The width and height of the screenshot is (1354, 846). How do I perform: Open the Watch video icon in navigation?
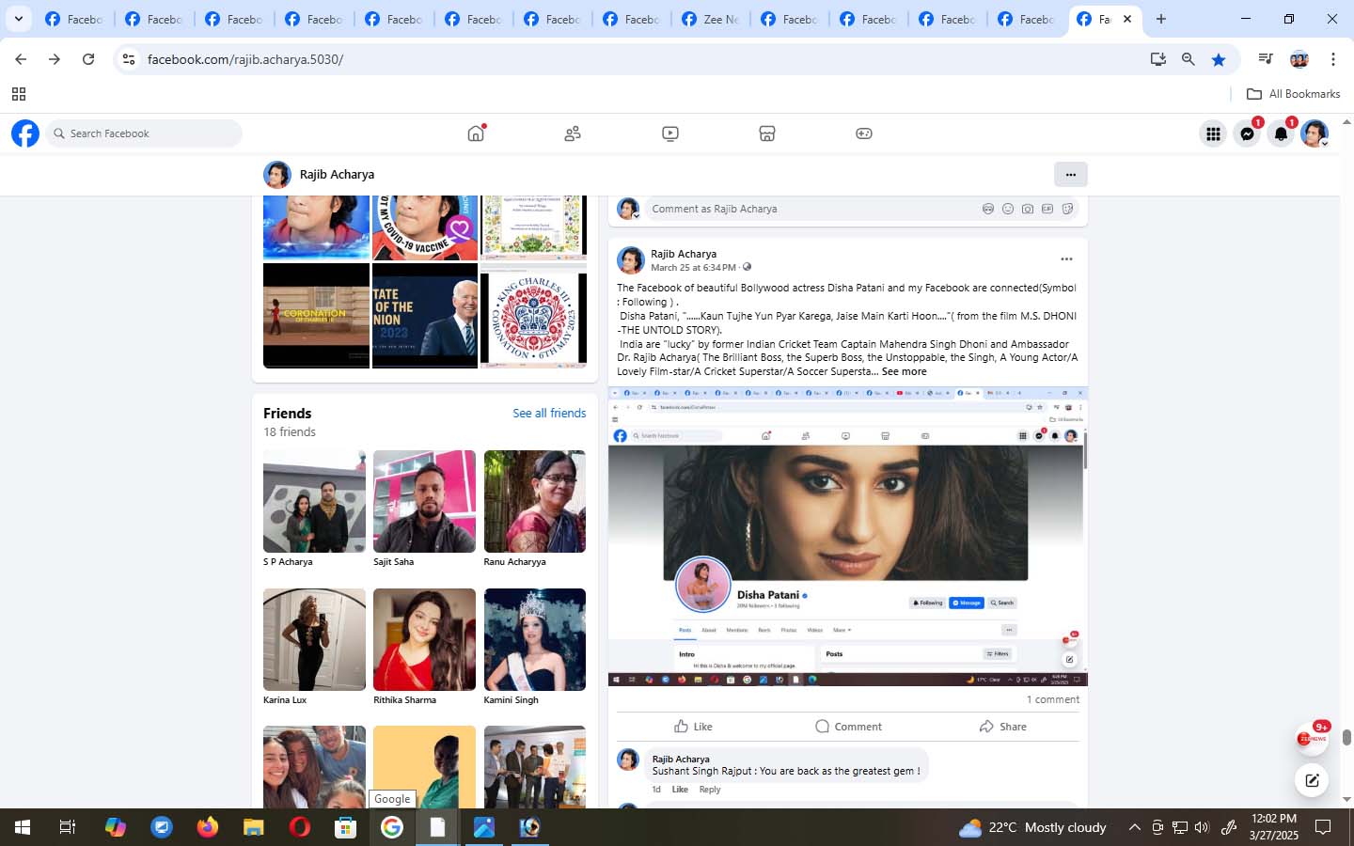tap(670, 133)
